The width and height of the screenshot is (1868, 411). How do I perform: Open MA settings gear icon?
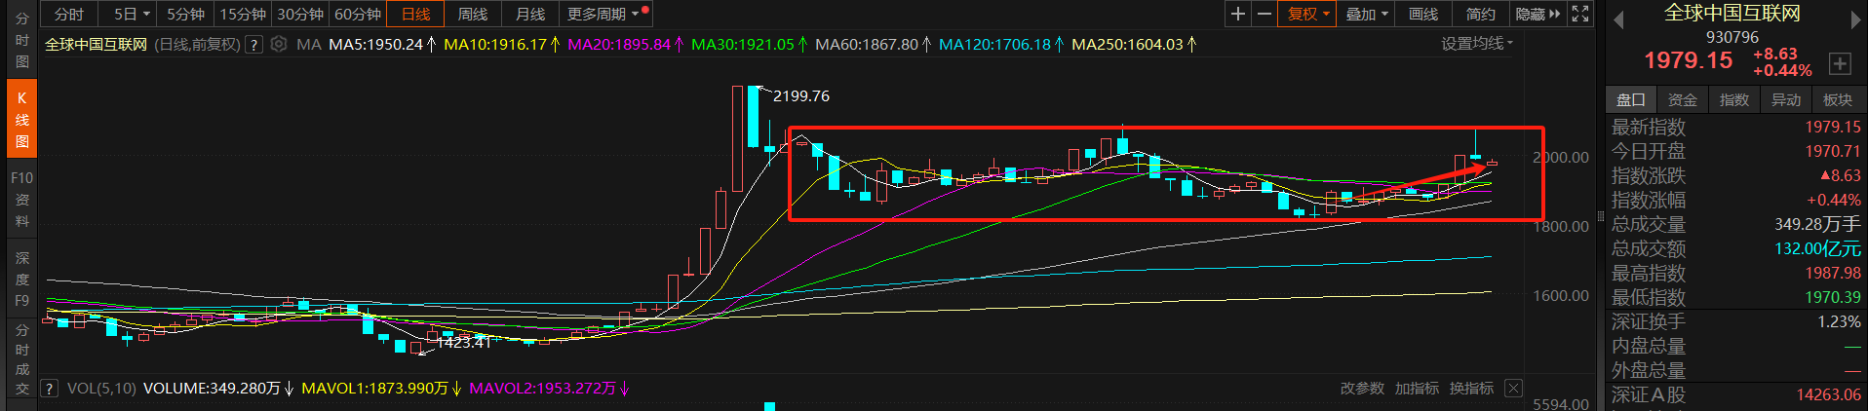point(279,44)
